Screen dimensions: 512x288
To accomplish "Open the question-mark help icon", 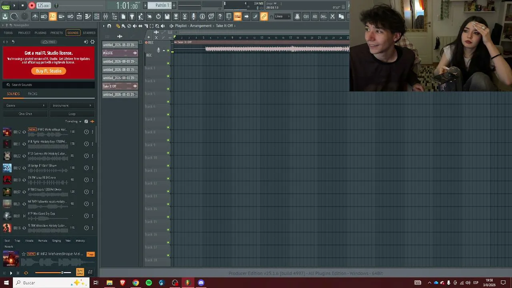I will tap(220, 16).
